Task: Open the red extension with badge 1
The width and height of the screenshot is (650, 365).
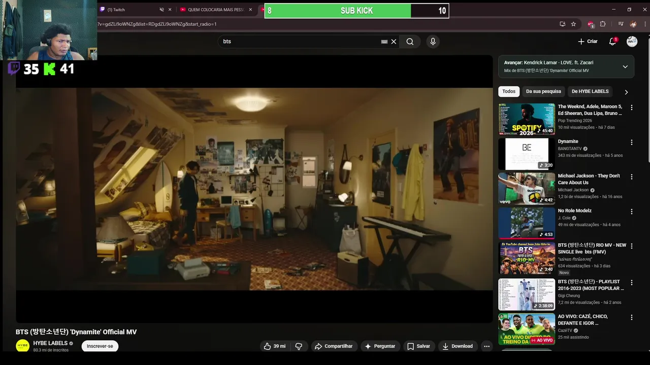Action: click(591, 24)
